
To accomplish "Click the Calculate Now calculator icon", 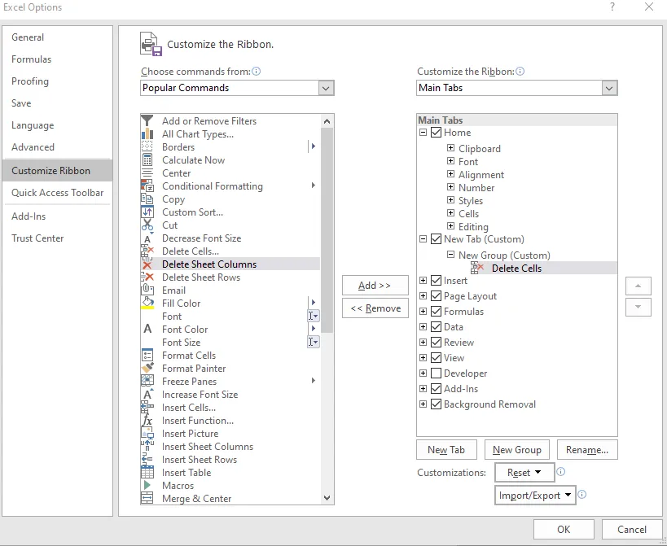I will click(147, 160).
